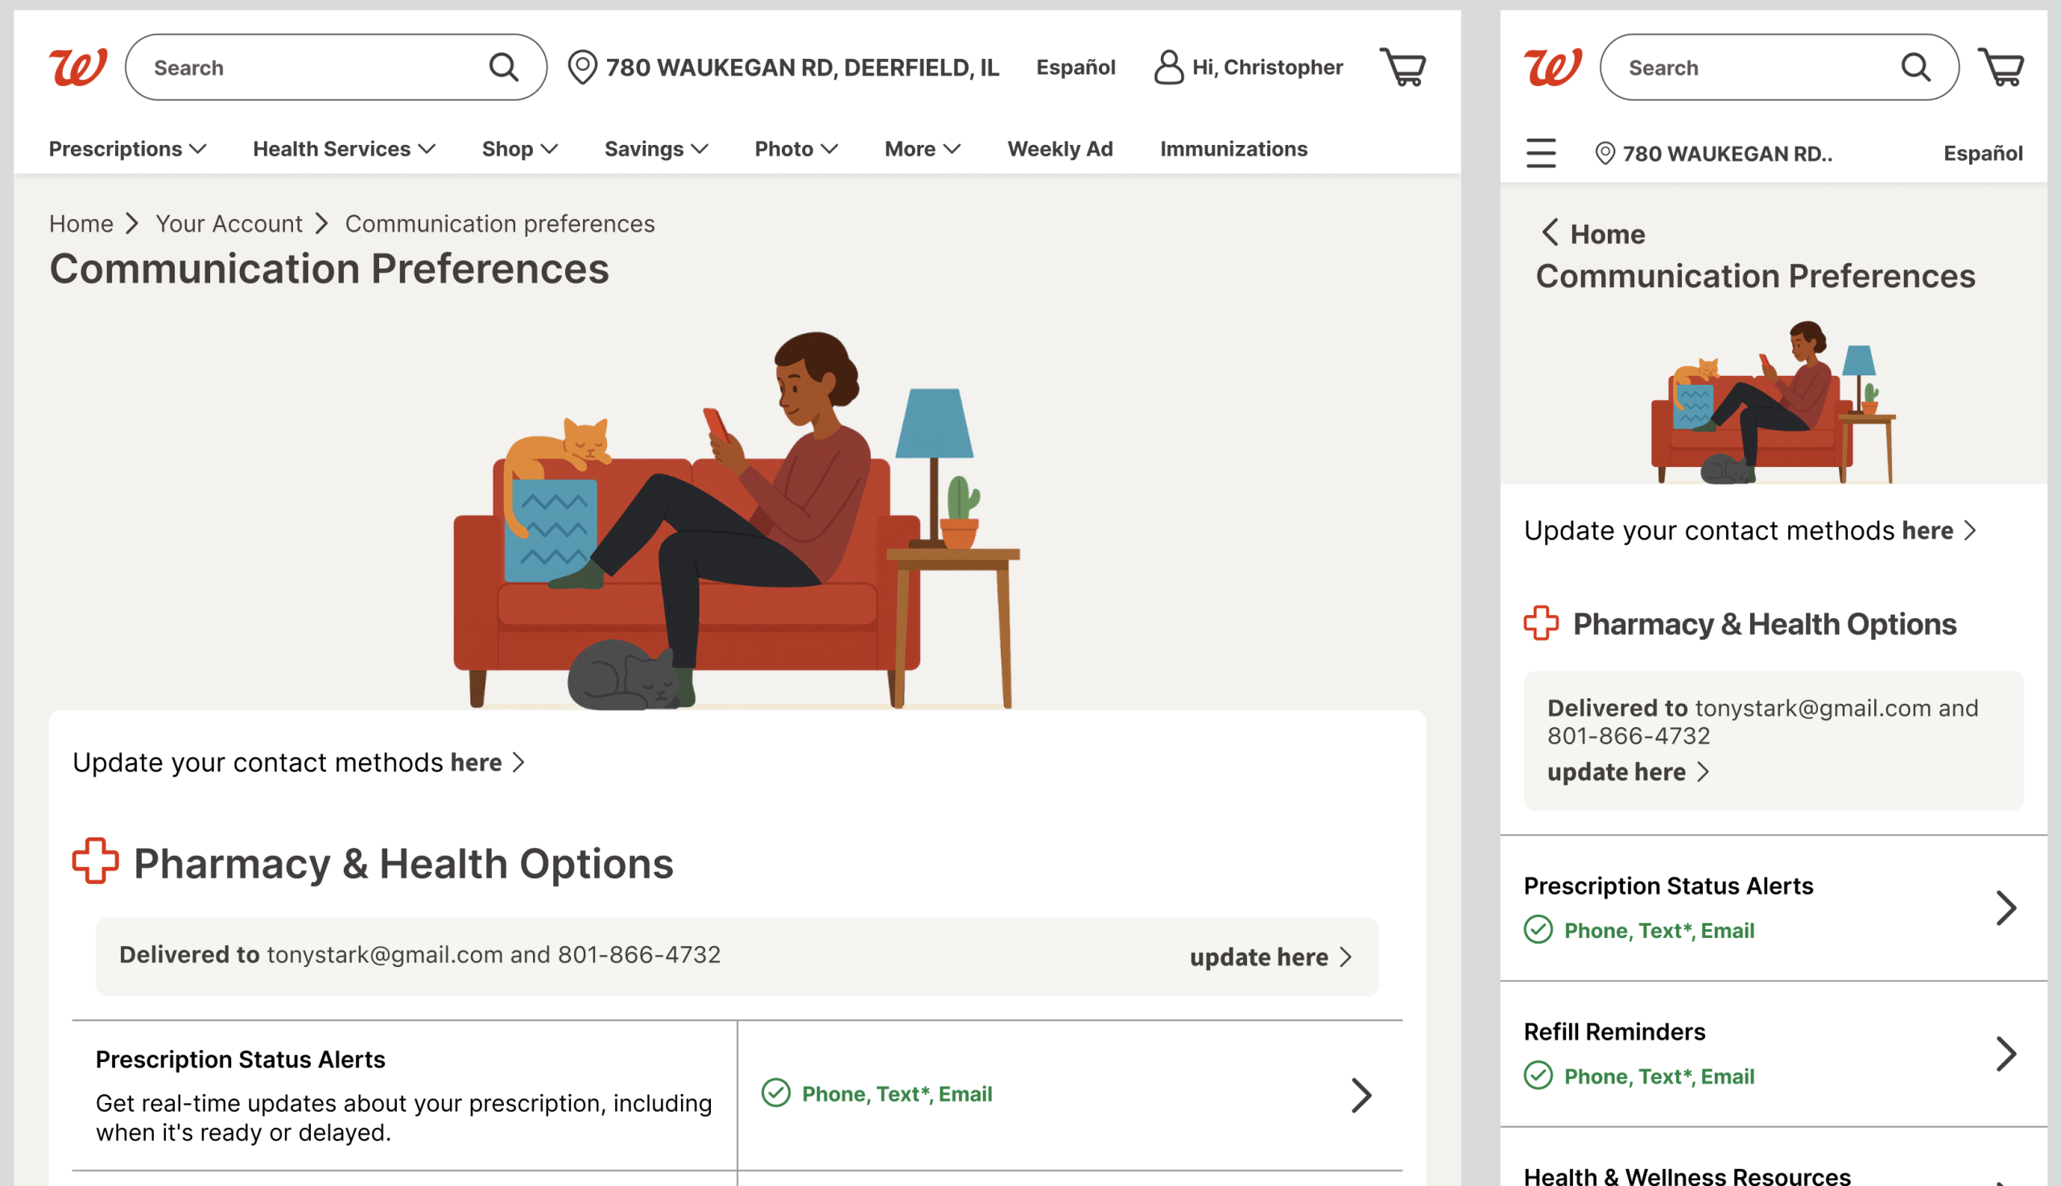Open the Savings dropdown menu

coord(655,149)
